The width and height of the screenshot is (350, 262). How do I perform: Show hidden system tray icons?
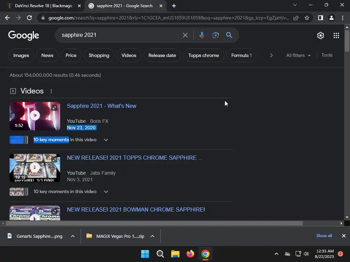[x=276, y=254]
